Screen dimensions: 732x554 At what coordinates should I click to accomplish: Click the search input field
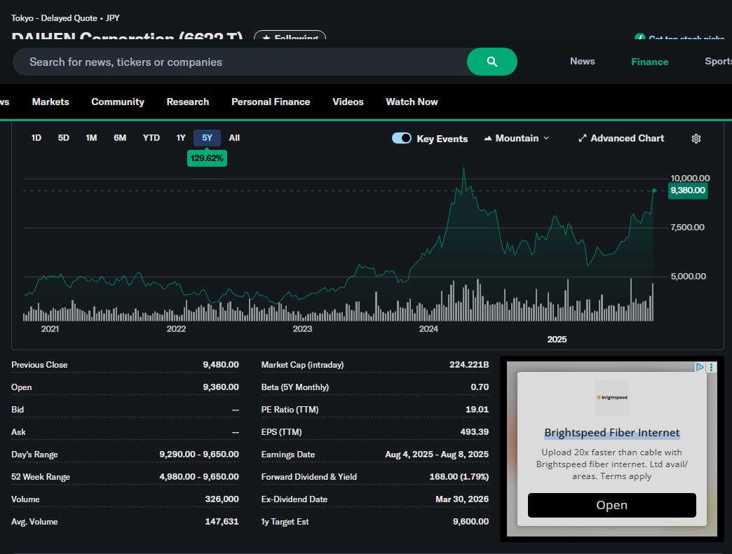(240, 62)
